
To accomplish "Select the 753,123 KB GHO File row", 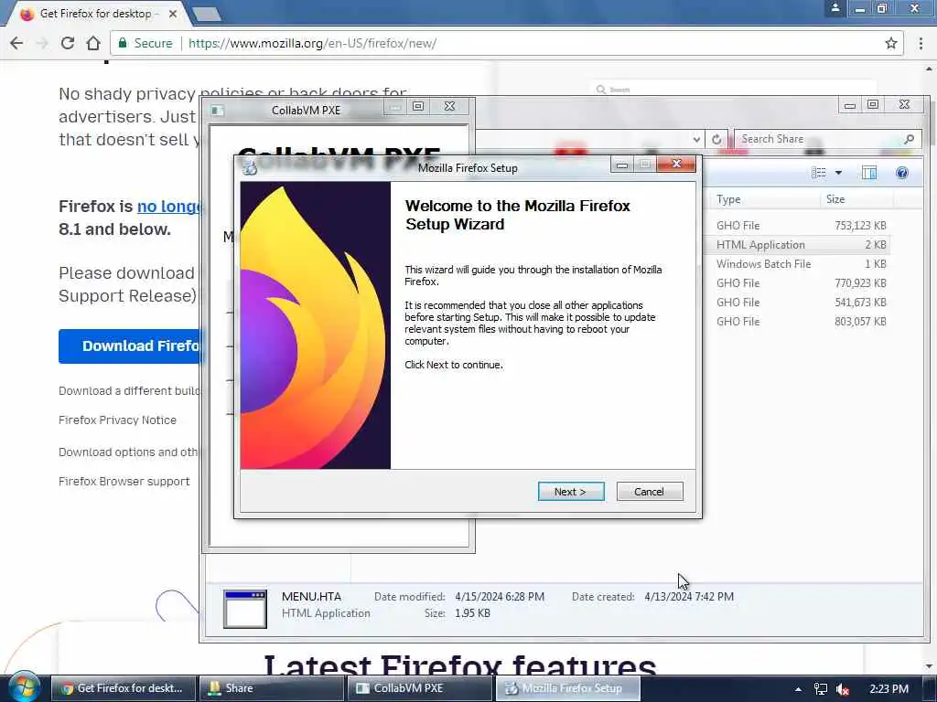I will [801, 226].
